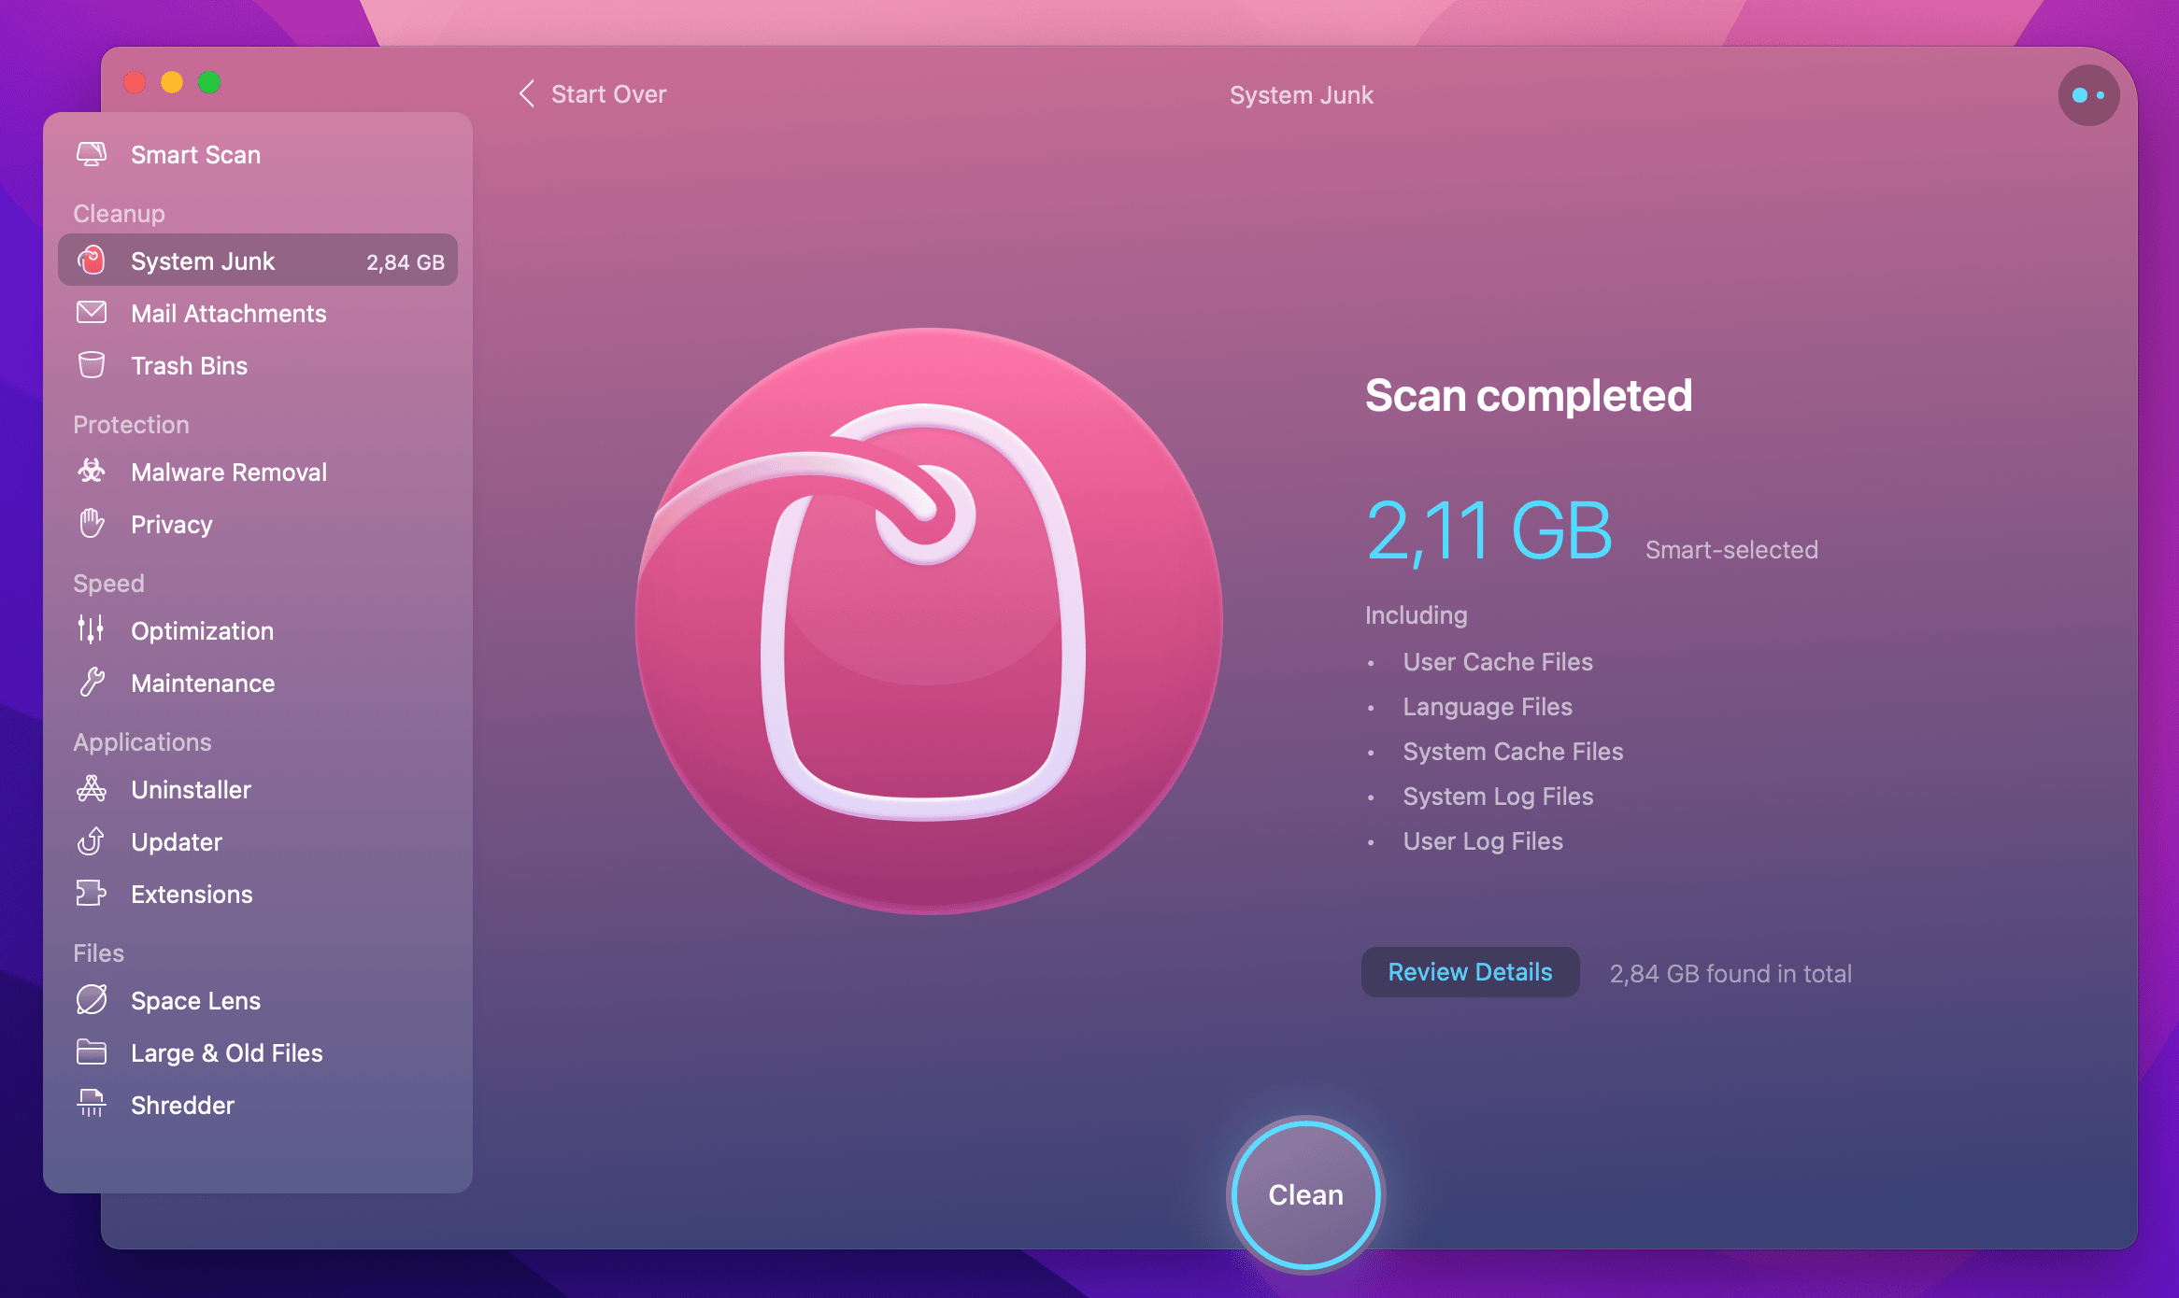Open Malware Removal module
The width and height of the screenshot is (2179, 1298).
(258, 472)
